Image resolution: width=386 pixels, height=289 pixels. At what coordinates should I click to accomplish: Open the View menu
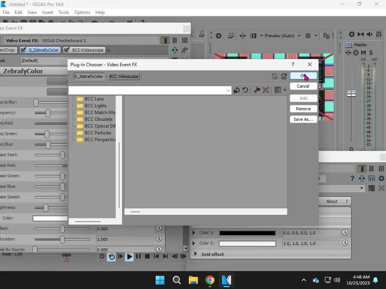(32, 12)
